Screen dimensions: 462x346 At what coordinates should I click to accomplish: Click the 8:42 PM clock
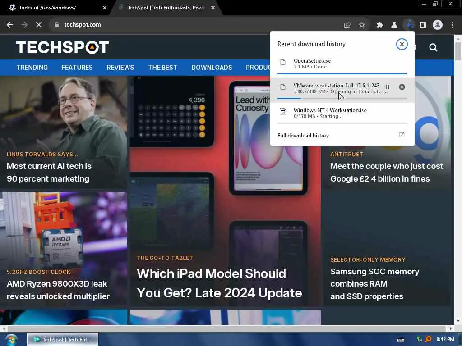click(x=445, y=339)
